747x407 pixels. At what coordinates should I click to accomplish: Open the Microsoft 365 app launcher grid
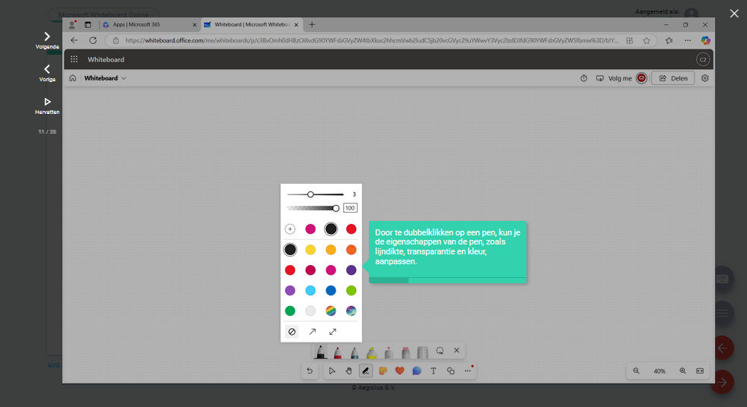click(74, 59)
